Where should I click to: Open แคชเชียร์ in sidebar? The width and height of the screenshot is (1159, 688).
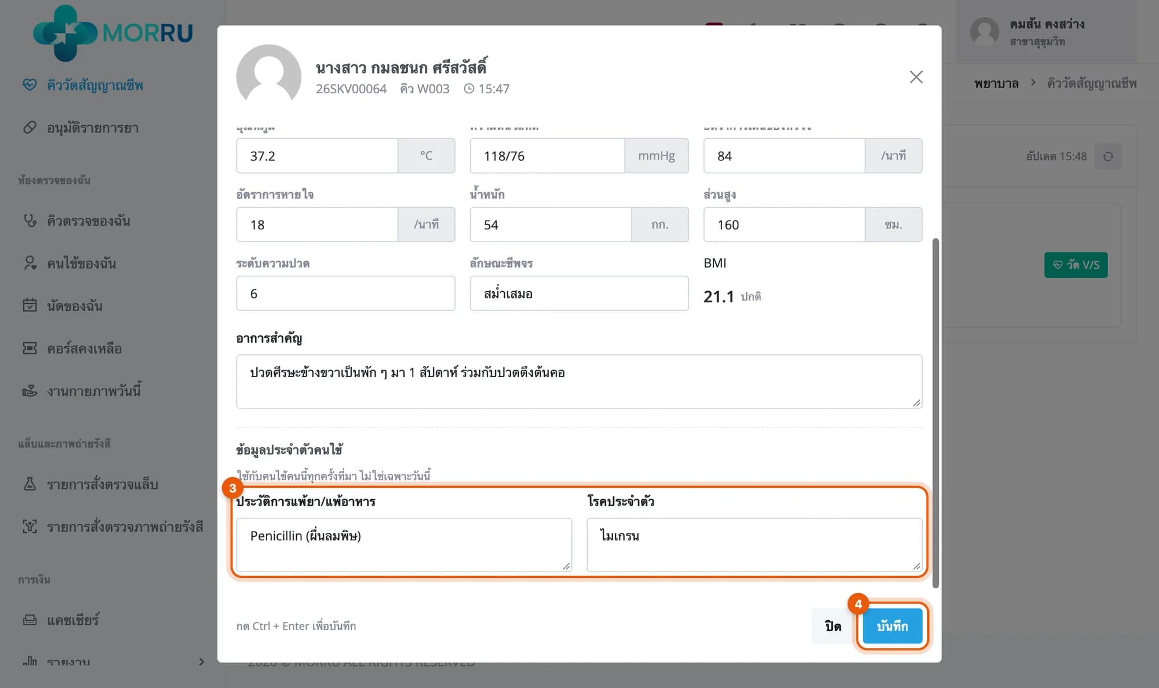click(73, 620)
